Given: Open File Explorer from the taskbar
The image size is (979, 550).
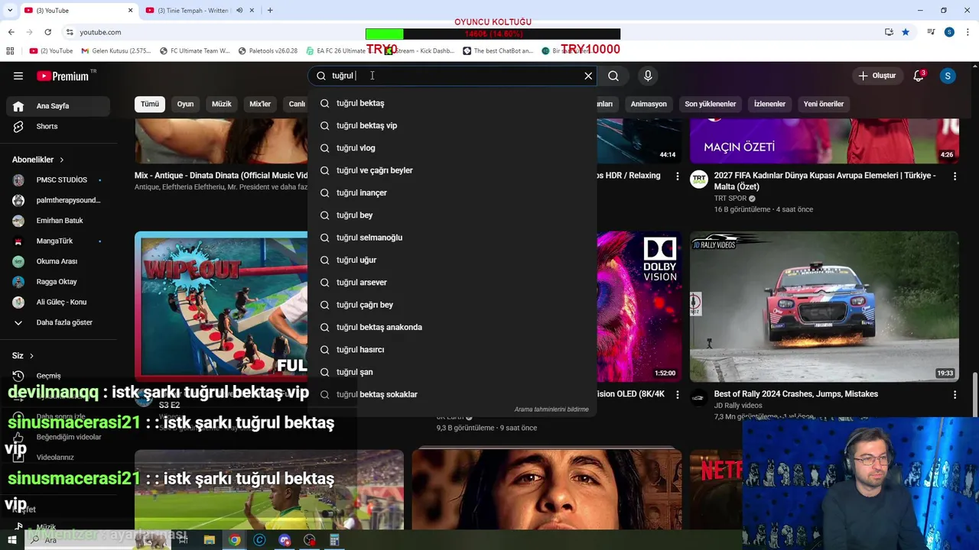Looking at the screenshot, I should [x=210, y=540].
